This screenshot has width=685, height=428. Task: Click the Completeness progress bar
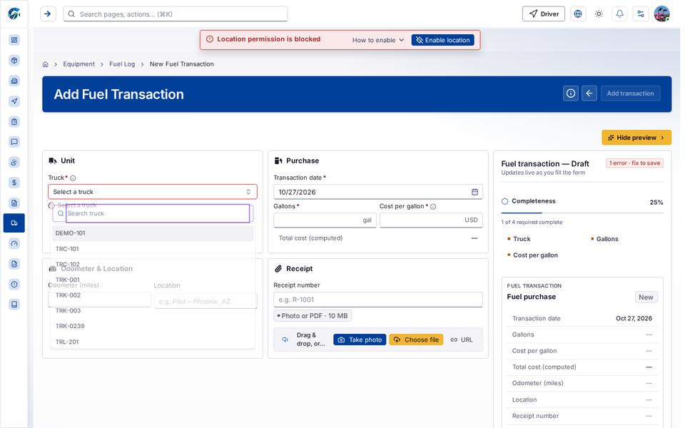click(582, 213)
